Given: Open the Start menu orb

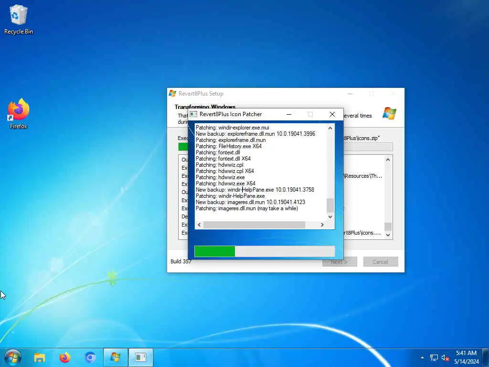Looking at the screenshot, I should pos(13,357).
